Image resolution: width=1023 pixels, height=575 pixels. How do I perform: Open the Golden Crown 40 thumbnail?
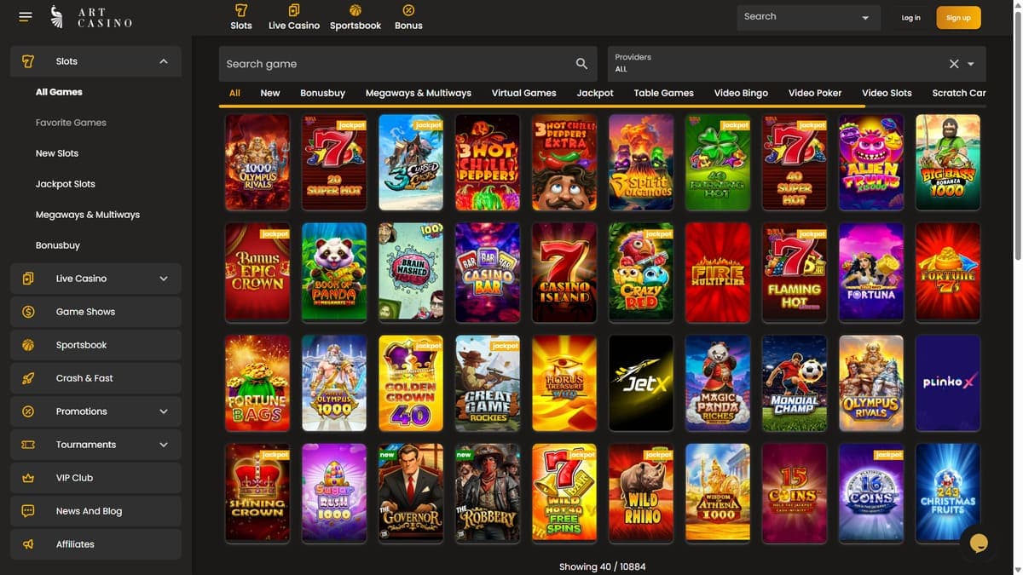411,383
